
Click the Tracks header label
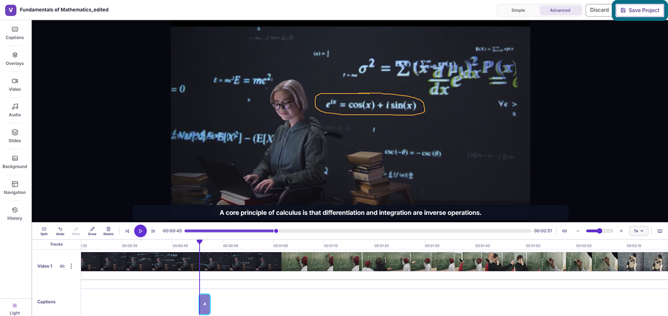click(x=56, y=244)
